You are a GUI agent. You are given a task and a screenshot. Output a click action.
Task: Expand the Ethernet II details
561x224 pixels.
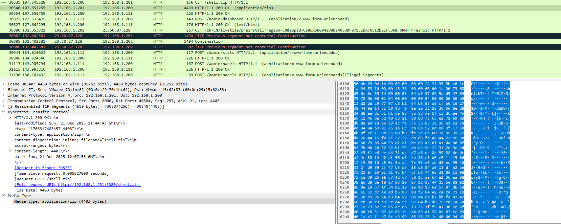[4, 90]
